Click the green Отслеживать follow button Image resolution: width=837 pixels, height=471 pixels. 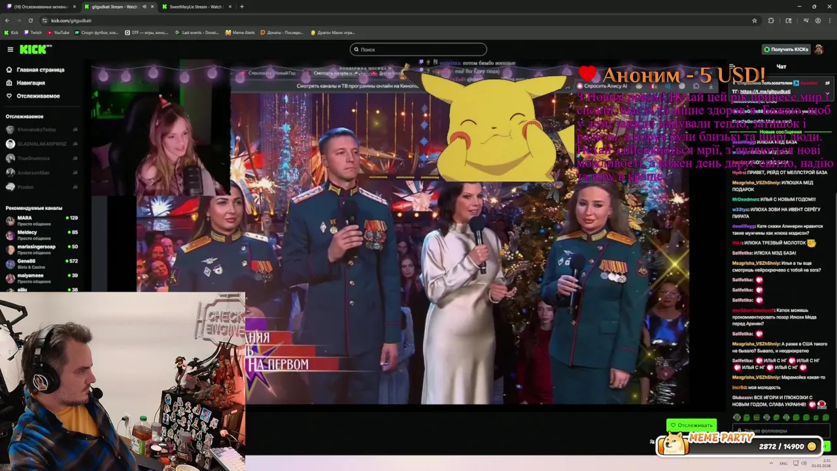pyautogui.click(x=691, y=425)
